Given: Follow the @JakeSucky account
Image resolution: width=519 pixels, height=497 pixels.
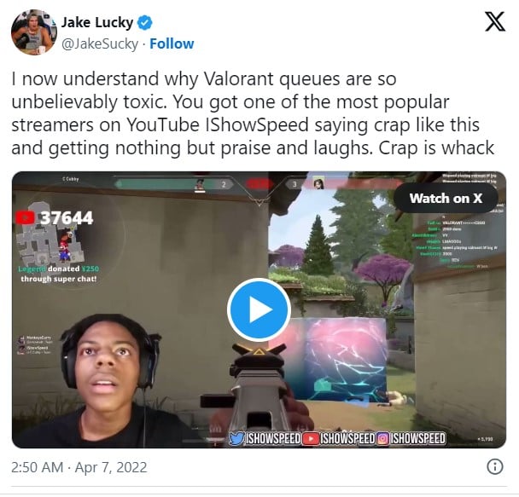Looking at the screenshot, I should (172, 43).
